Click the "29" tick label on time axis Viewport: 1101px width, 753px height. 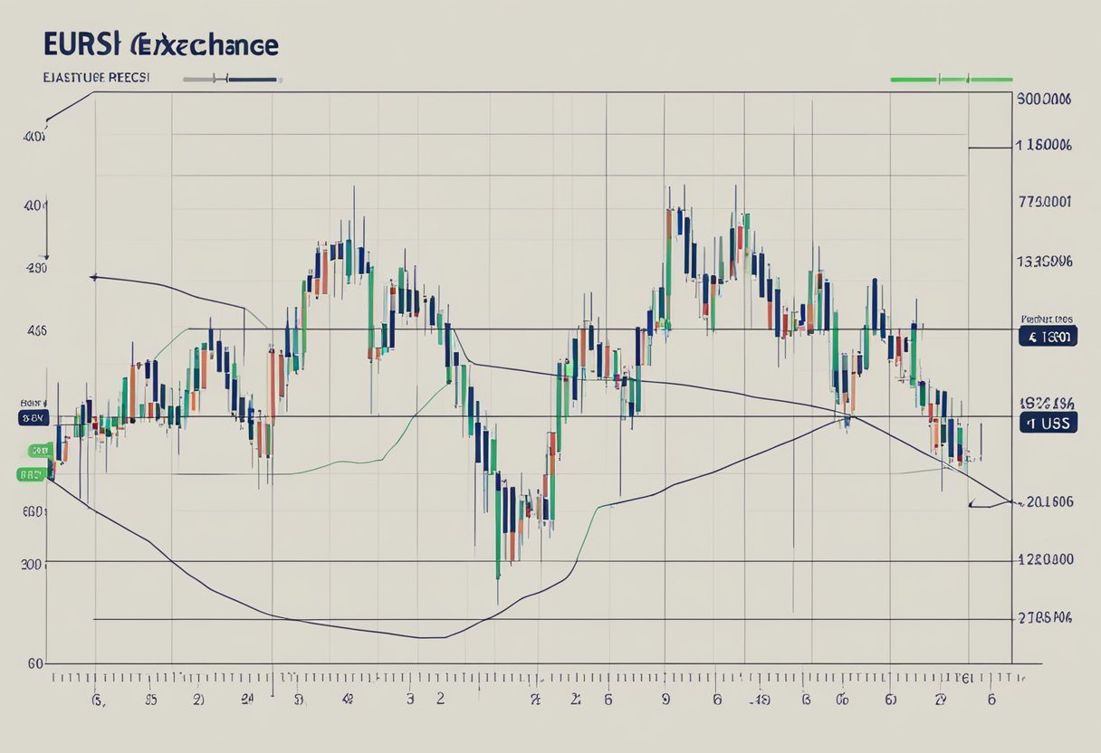coord(941,700)
